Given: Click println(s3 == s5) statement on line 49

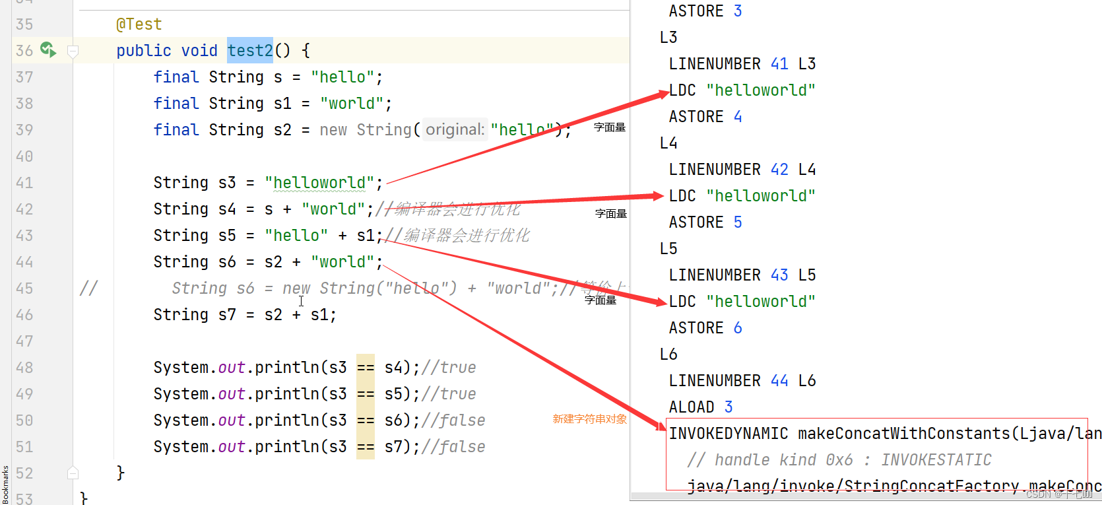Looking at the screenshot, I should 286,394.
